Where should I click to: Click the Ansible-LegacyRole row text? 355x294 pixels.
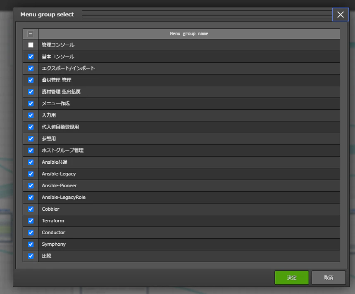[x=64, y=198]
